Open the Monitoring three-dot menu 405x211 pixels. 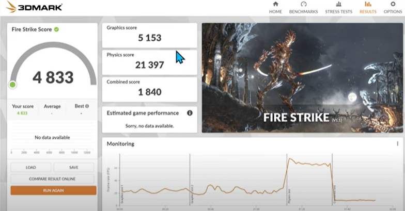click(x=398, y=143)
